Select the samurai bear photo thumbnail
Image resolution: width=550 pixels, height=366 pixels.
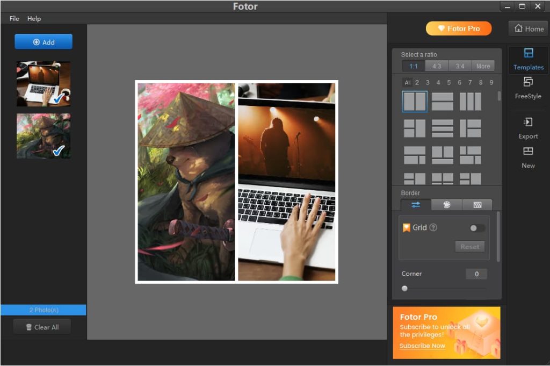click(44, 136)
